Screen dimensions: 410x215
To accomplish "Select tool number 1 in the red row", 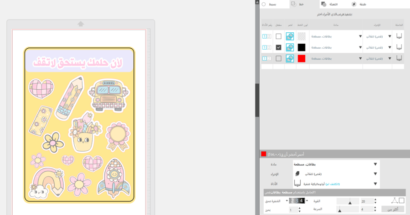I will tap(265, 58).
